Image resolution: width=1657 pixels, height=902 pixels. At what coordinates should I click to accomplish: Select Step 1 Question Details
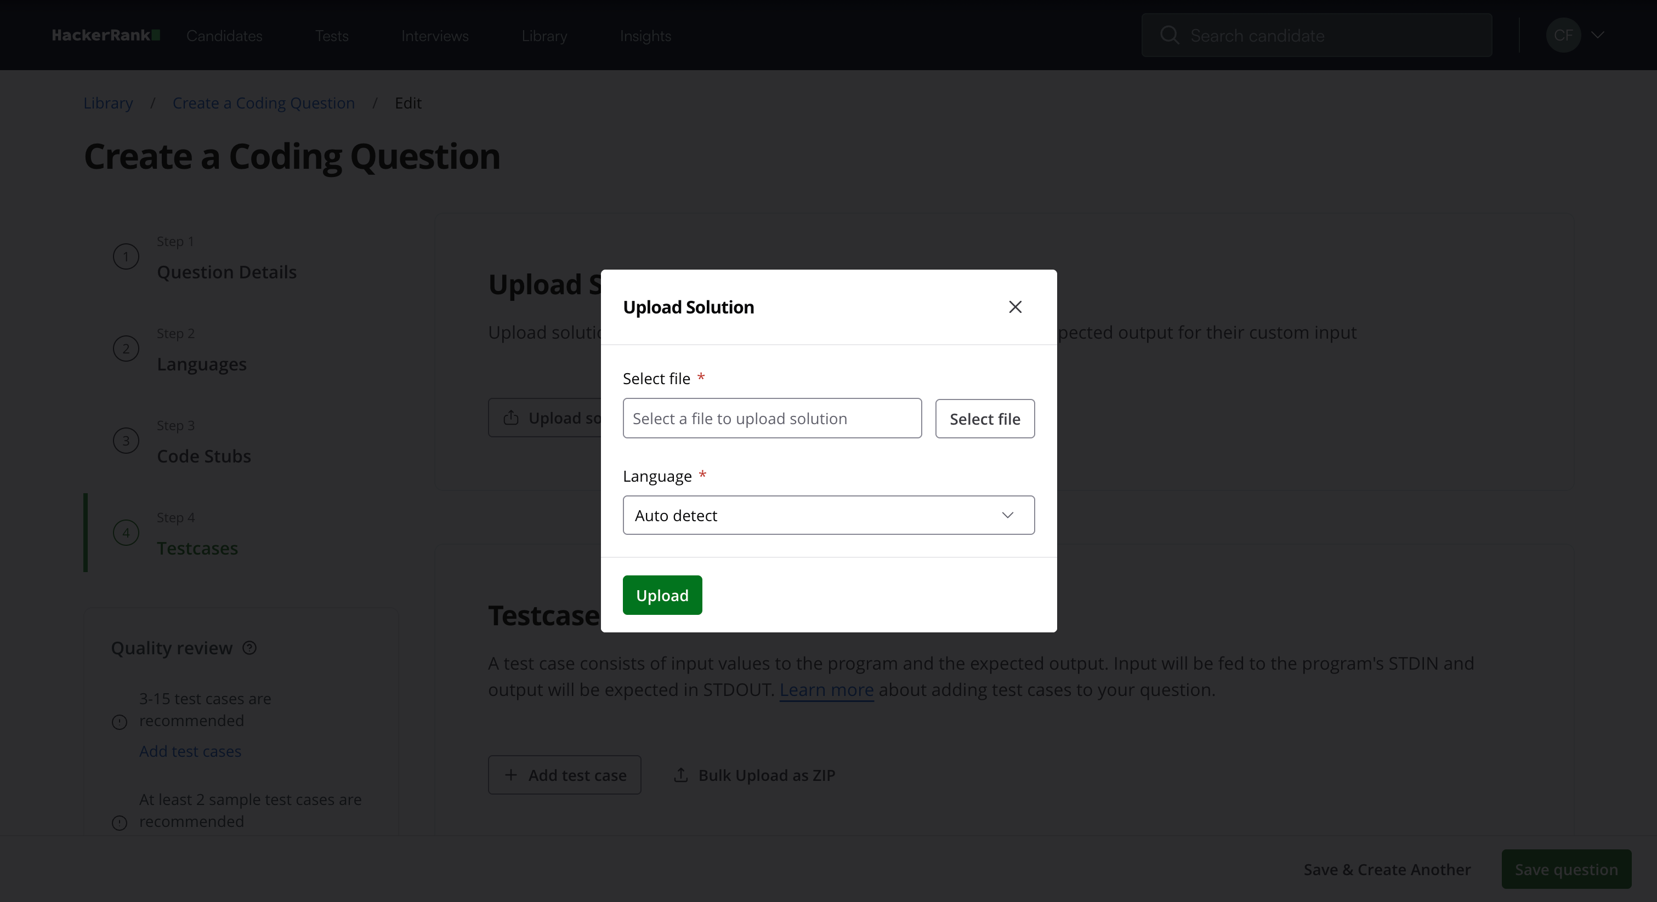[x=226, y=272]
